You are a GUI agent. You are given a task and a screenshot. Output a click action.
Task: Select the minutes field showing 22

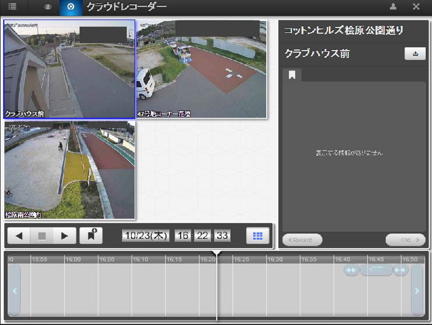pos(202,236)
